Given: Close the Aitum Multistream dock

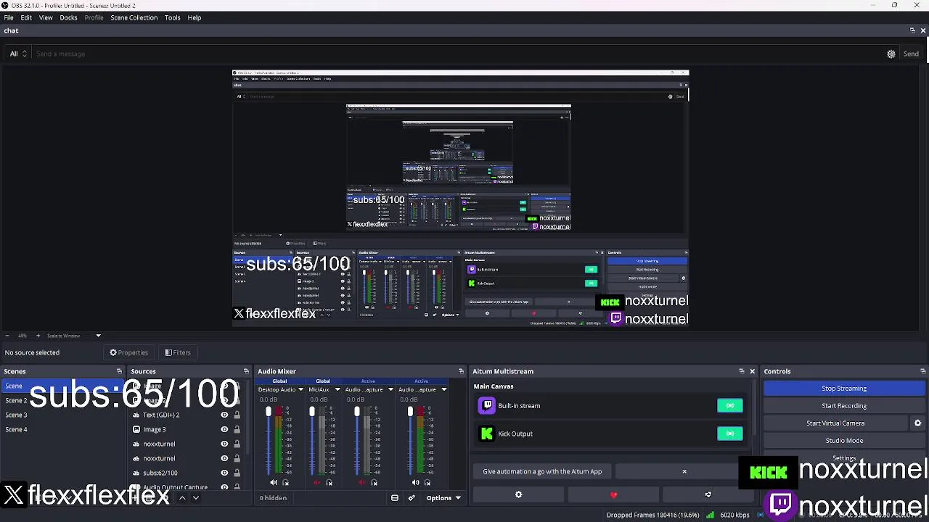Looking at the screenshot, I should click(x=752, y=371).
